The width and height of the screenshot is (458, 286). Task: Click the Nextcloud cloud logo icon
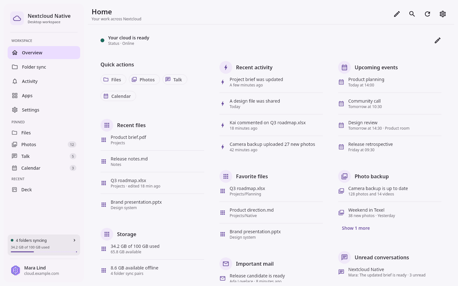(17, 18)
